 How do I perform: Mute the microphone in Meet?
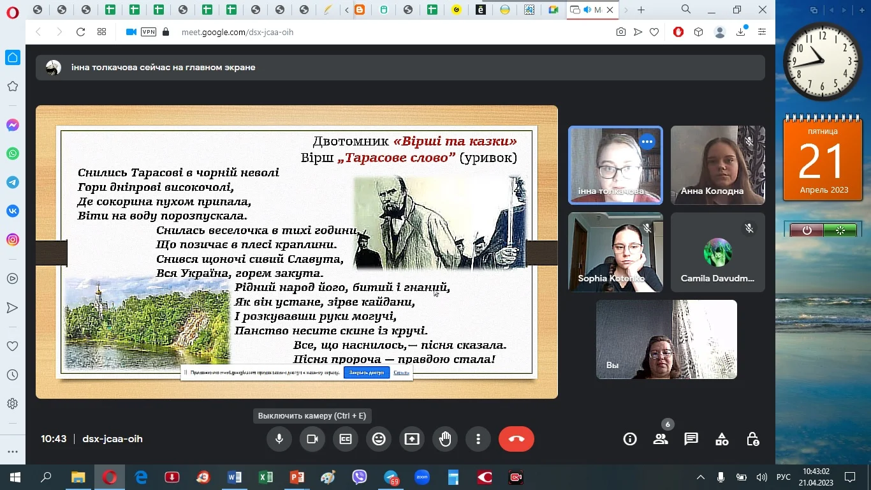(x=279, y=439)
